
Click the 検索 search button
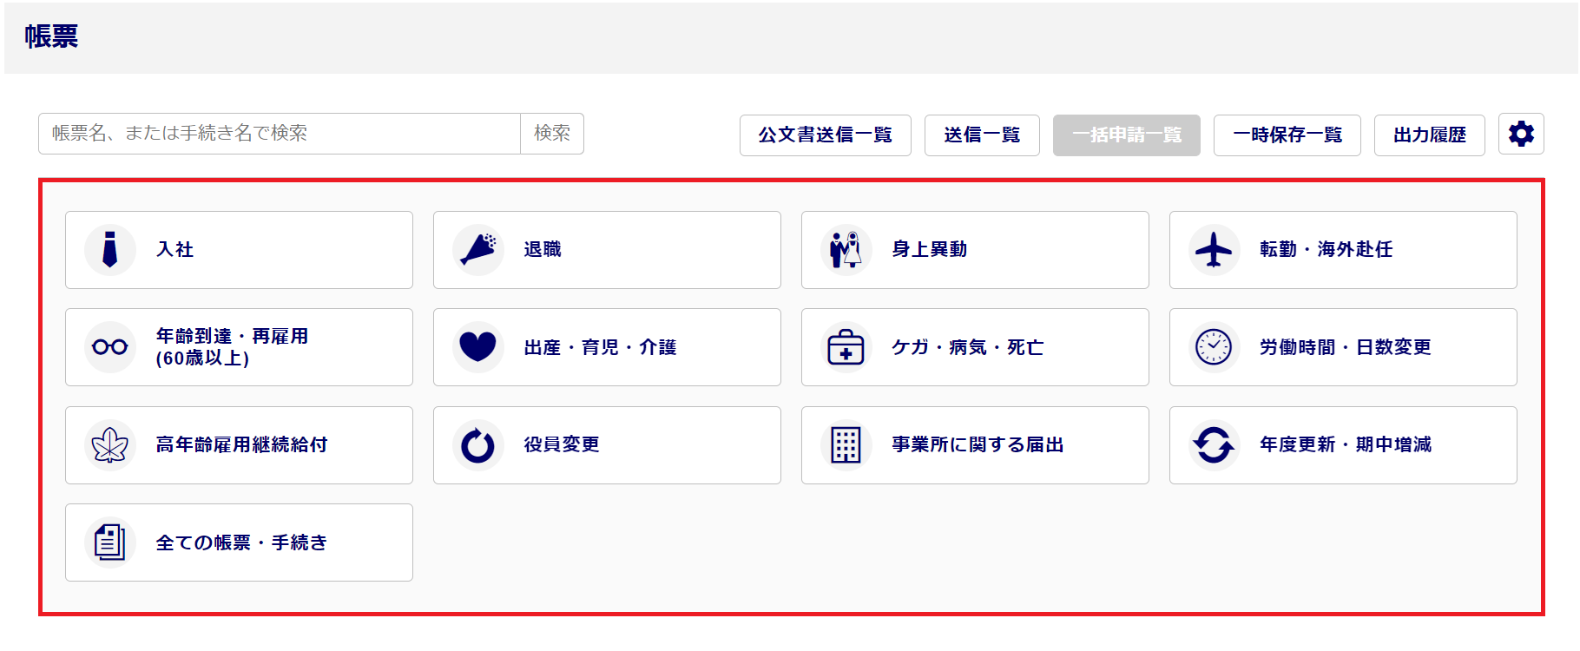(x=552, y=134)
